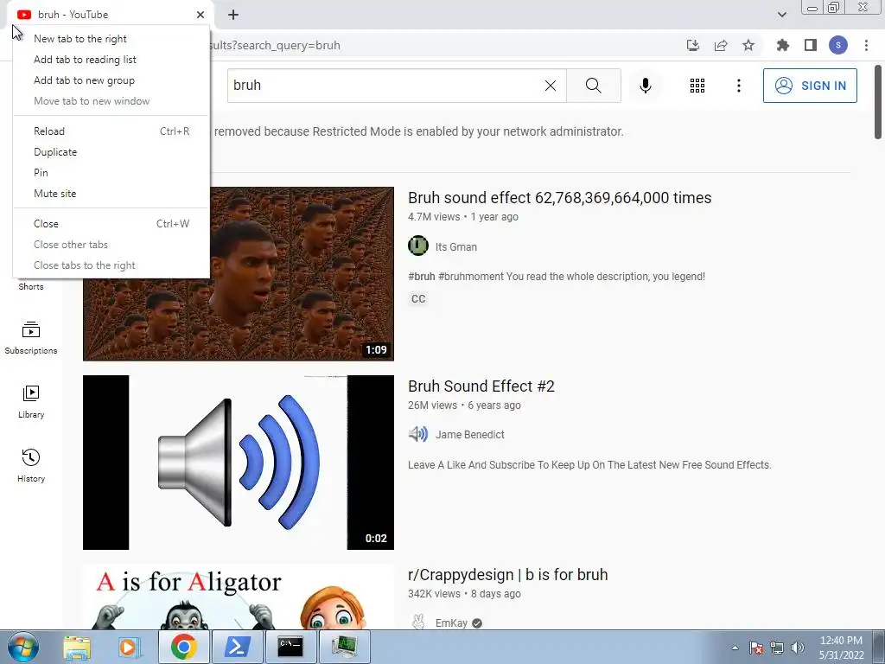Open the "Jame Benedict" channel name

tap(469, 435)
